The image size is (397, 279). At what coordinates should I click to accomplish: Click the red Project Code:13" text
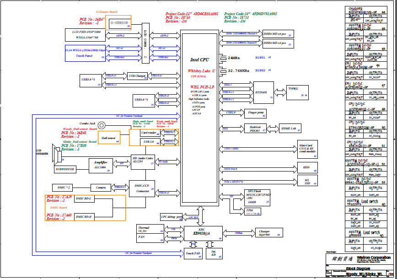[x=192, y=14]
